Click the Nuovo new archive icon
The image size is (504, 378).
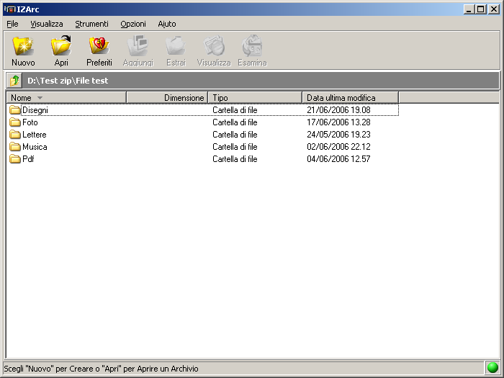[x=23, y=45]
